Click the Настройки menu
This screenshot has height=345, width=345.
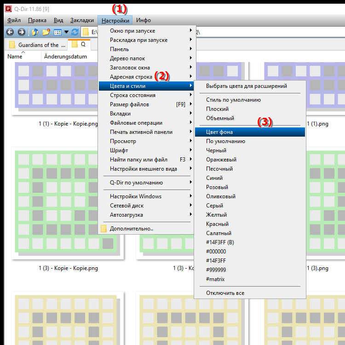(115, 20)
